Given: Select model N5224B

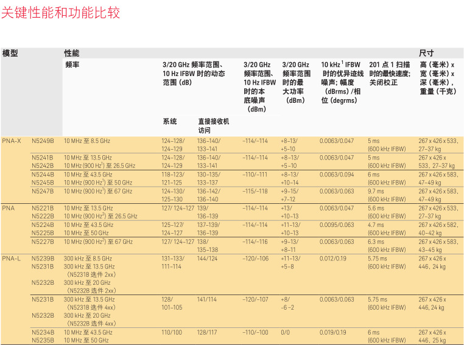Looking at the screenshot, I should pos(43,225).
